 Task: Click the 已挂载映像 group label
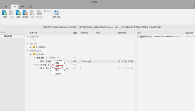[34, 36]
